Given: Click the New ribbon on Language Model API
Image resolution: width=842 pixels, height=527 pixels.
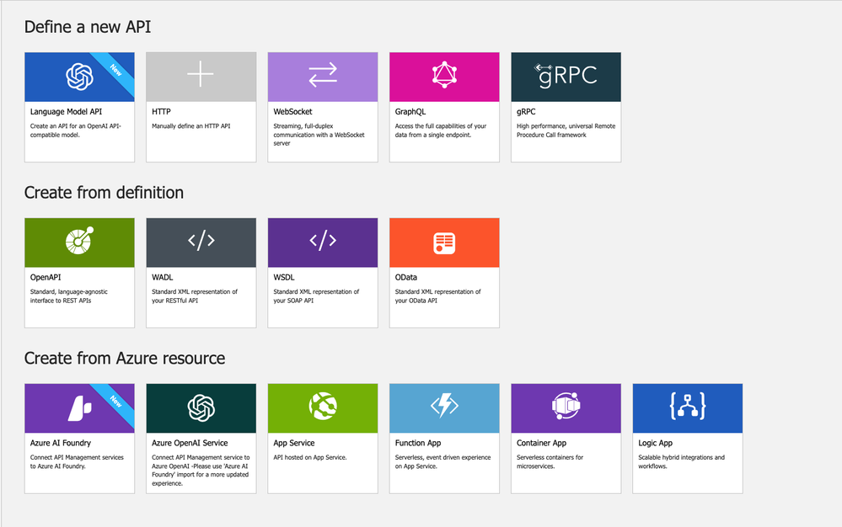Looking at the screenshot, I should pyautogui.click(x=115, y=70).
